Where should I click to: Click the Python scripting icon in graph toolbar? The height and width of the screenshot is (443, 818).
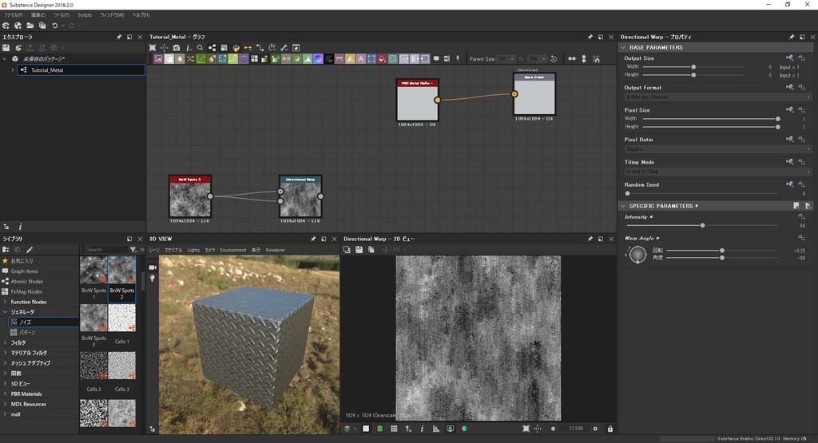pyautogui.click(x=236, y=48)
